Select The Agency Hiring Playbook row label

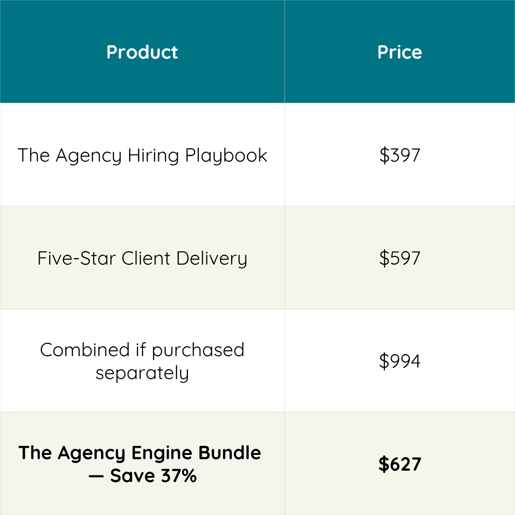click(142, 155)
